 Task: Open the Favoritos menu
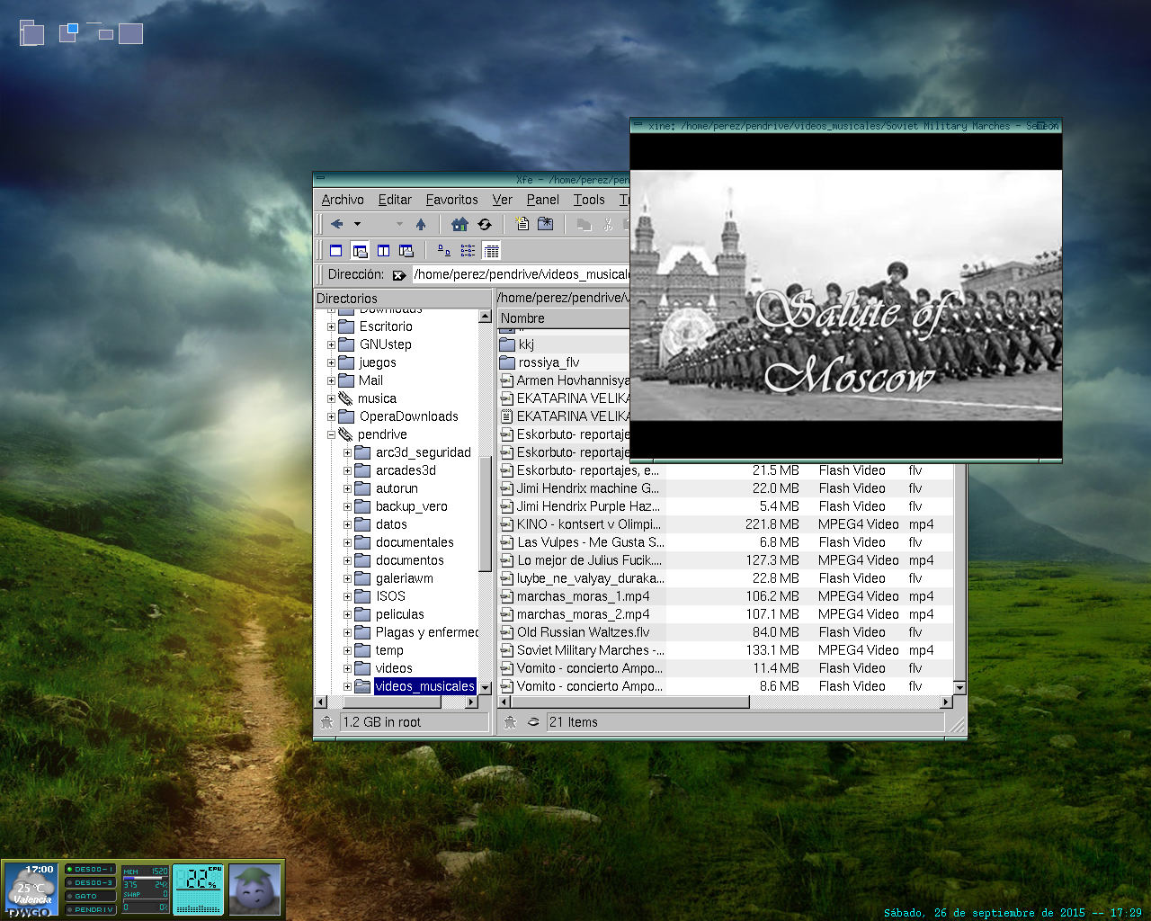point(452,200)
